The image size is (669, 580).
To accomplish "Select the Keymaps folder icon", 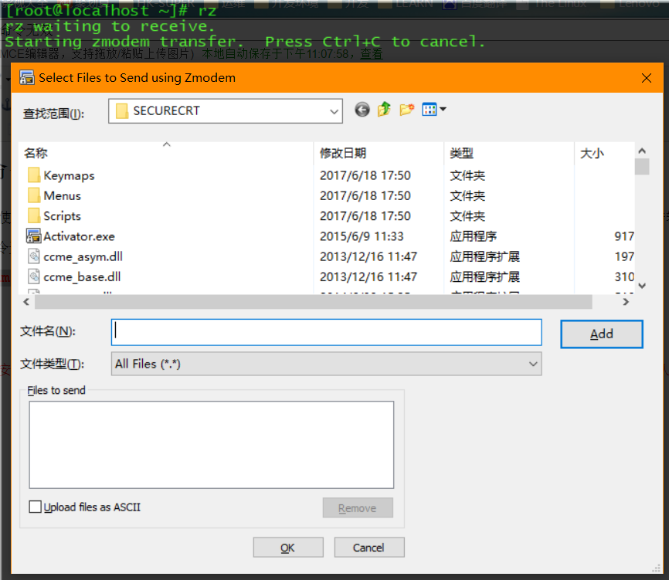I will [34, 175].
